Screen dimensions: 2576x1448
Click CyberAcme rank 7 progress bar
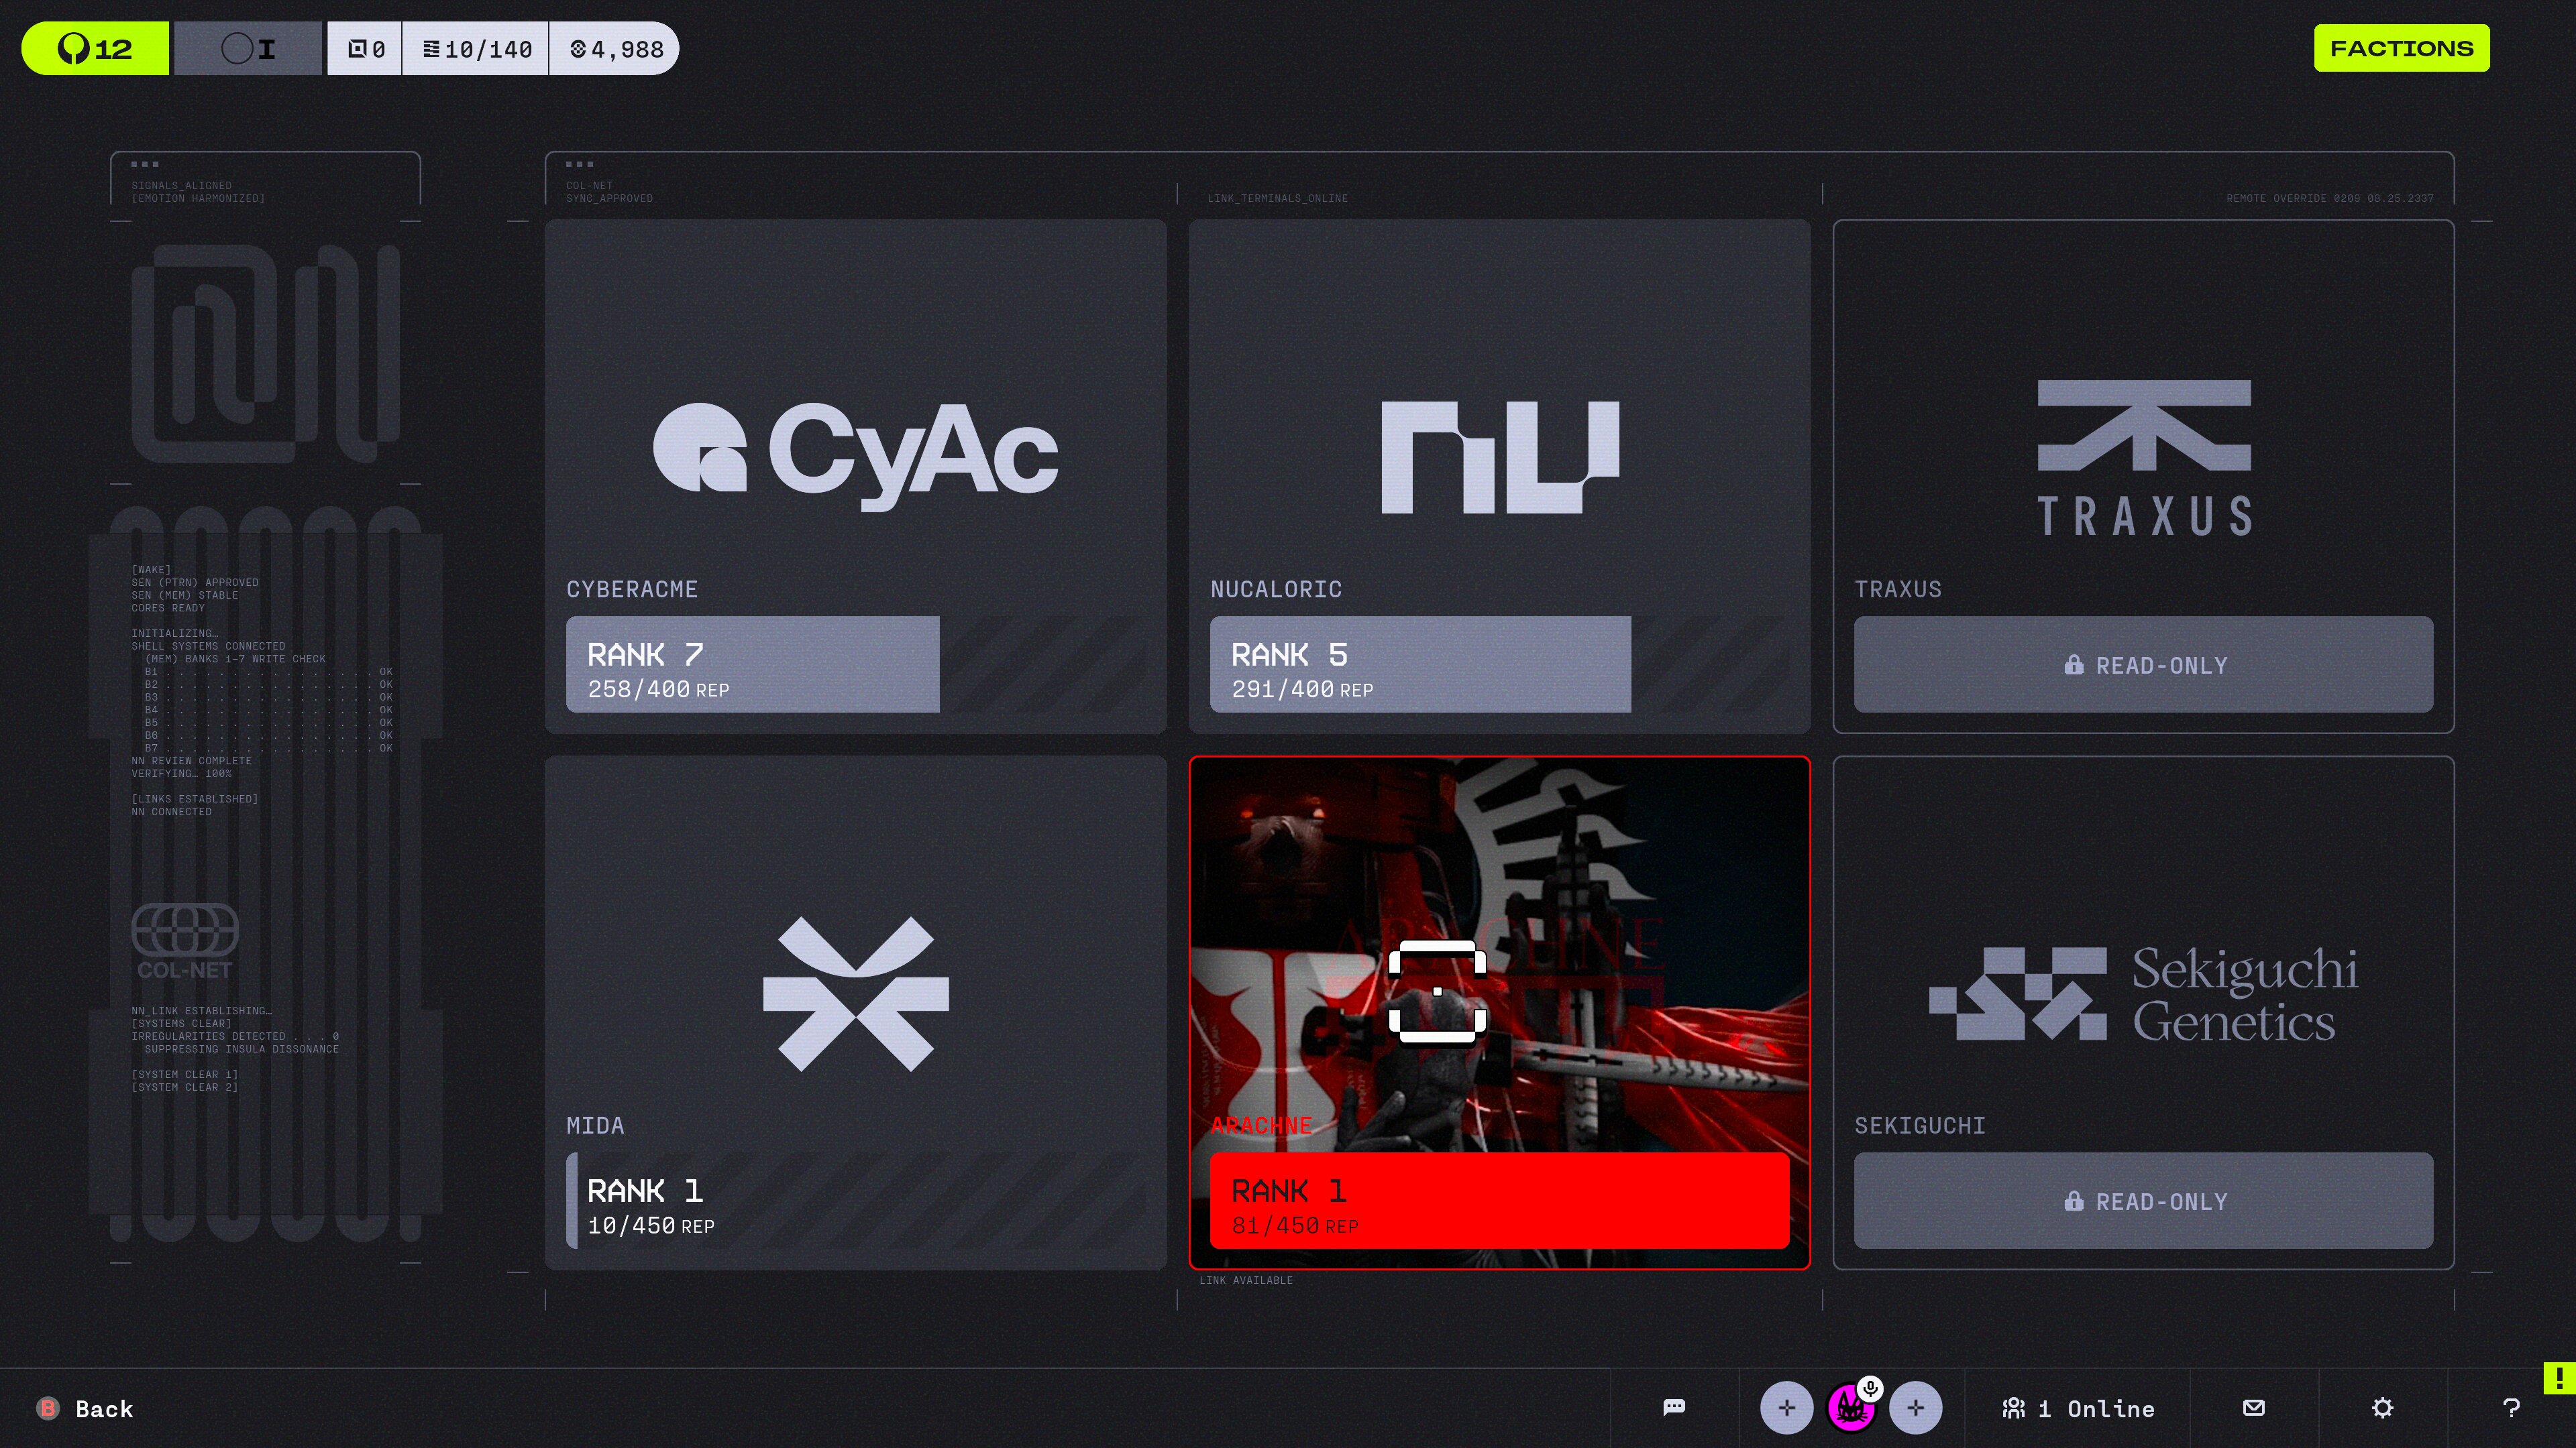(753, 664)
